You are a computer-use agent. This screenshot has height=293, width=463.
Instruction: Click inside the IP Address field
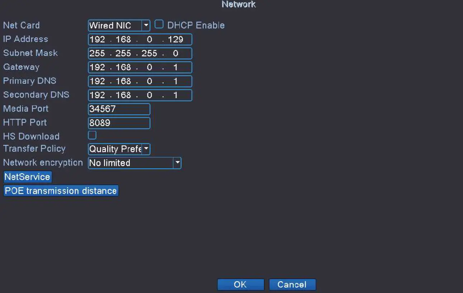click(140, 39)
